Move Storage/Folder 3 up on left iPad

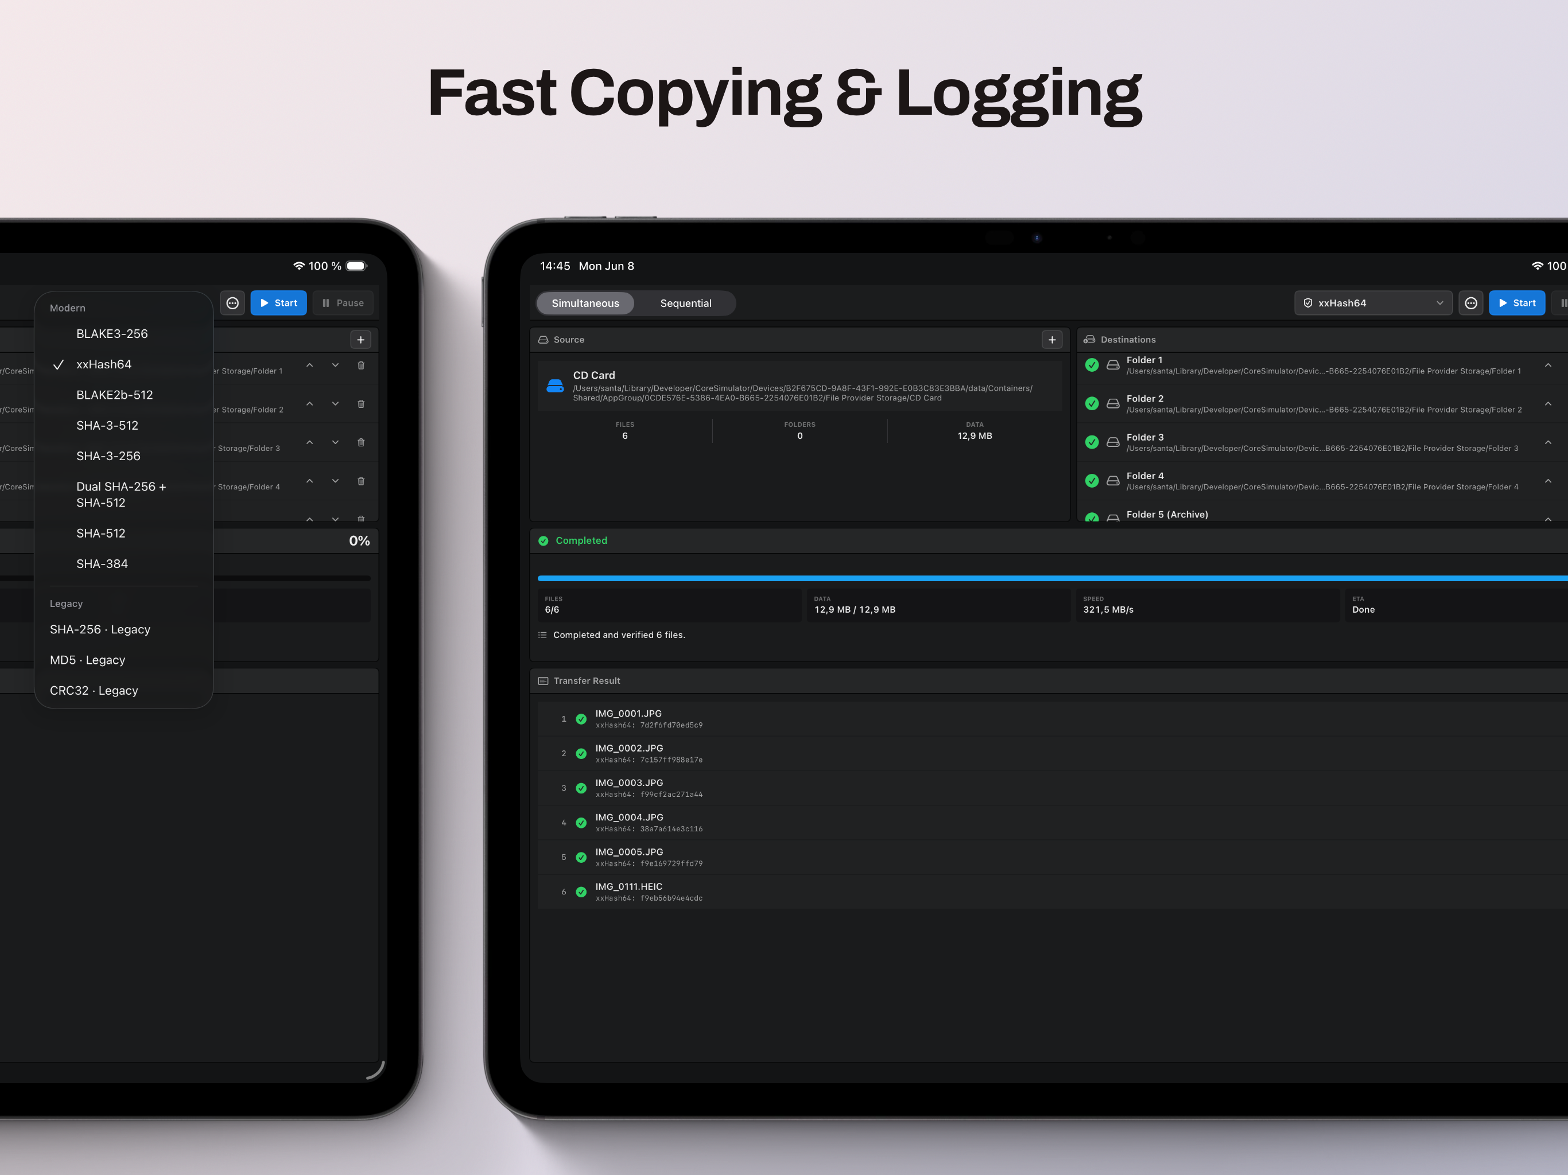pos(310,443)
